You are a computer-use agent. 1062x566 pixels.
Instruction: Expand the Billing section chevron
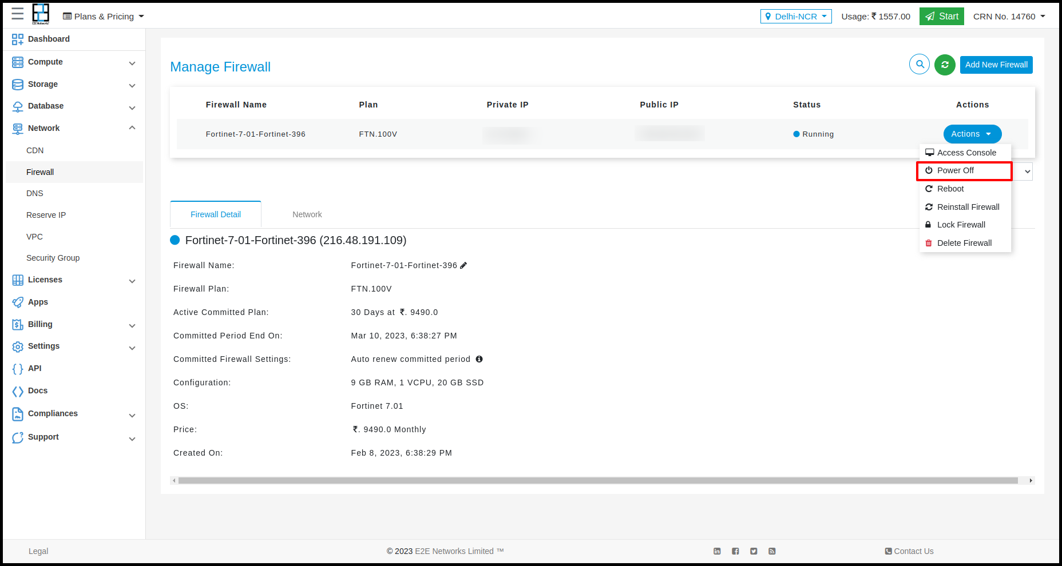coord(132,325)
